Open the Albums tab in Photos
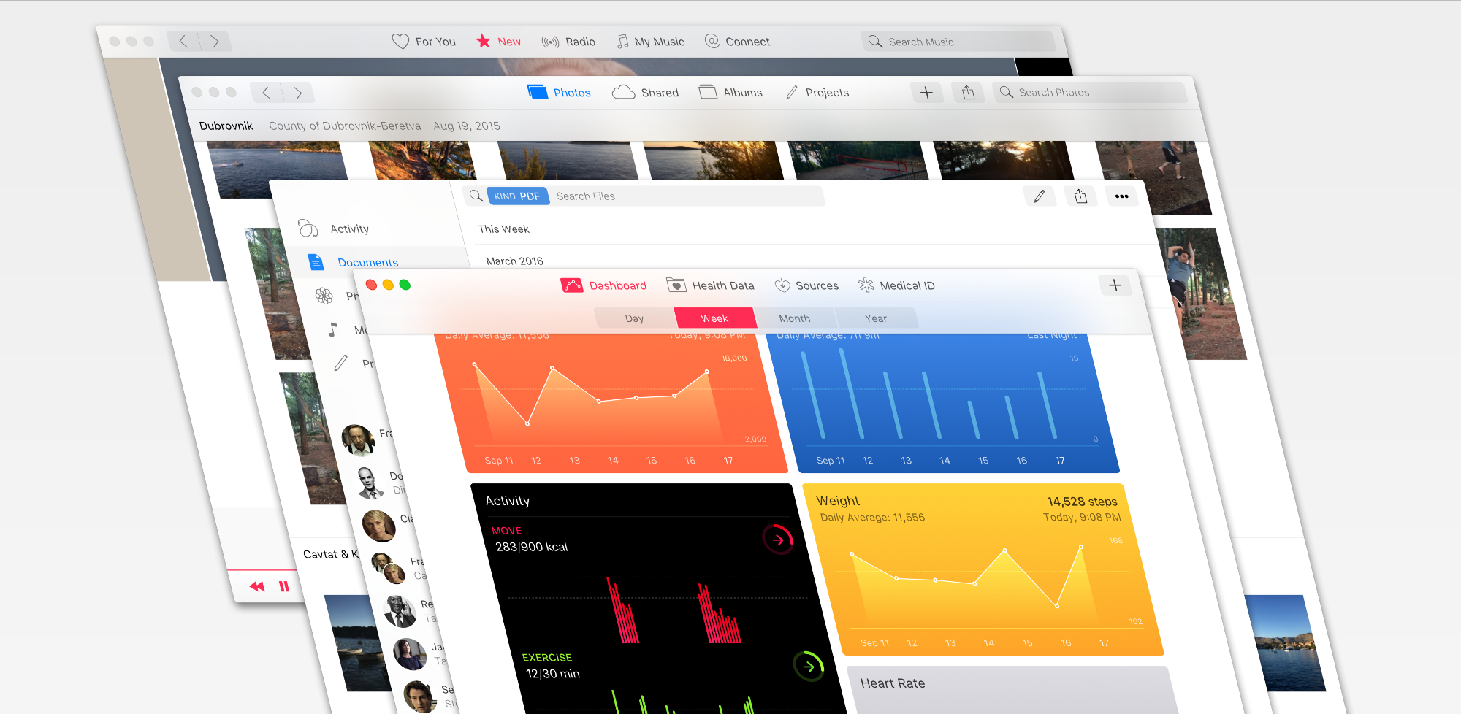1461x714 pixels. [730, 93]
